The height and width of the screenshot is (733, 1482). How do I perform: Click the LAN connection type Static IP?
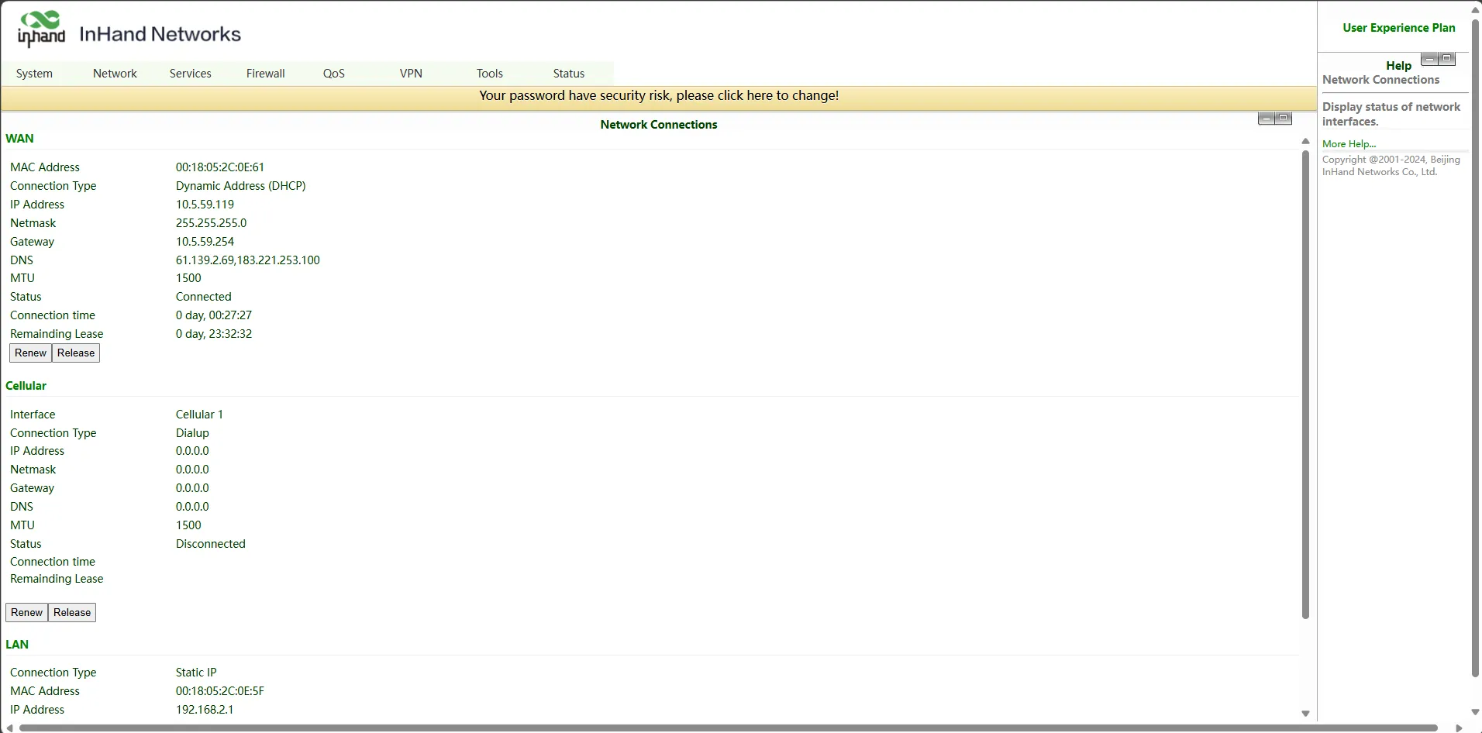[x=196, y=673]
